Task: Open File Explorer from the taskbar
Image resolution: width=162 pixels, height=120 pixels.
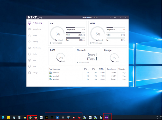Action: (x=25, y=118)
